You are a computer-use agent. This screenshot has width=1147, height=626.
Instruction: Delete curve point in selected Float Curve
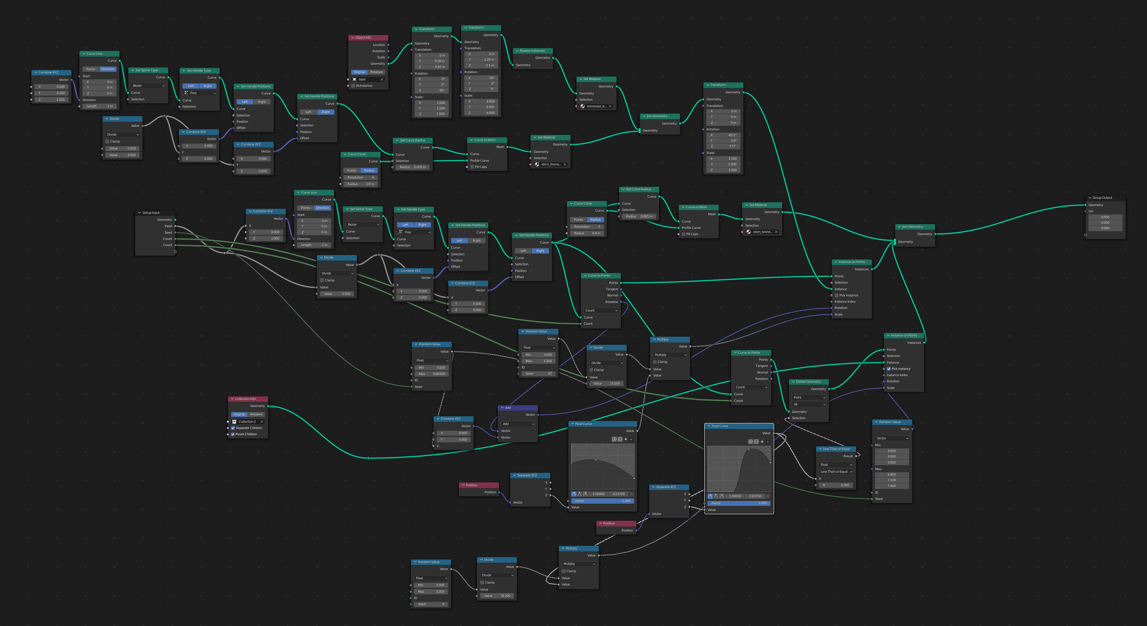[x=768, y=496]
